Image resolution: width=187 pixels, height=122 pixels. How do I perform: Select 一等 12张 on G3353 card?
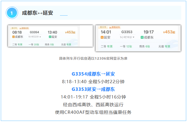tap(126, 47)
